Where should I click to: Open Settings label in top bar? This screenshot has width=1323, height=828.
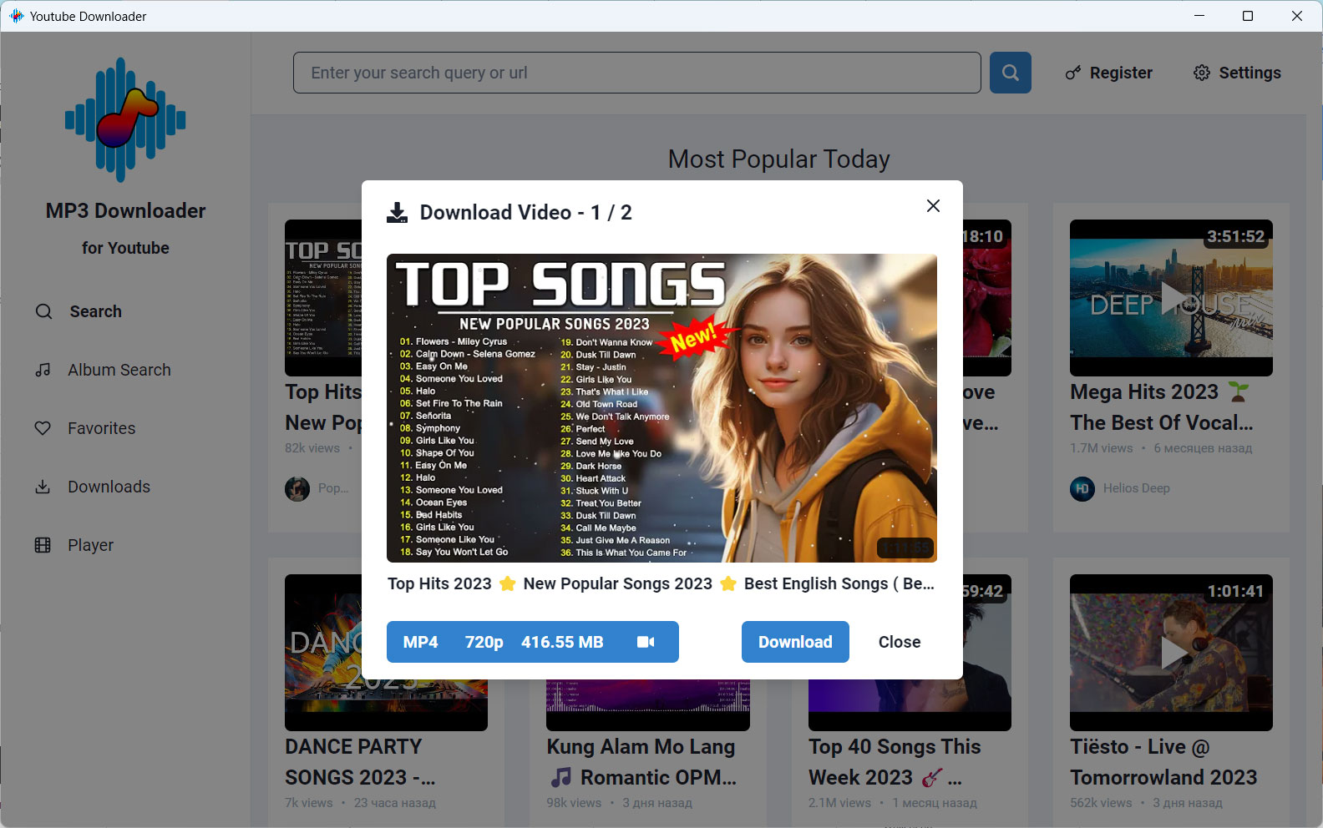[x=1249, y=73]
